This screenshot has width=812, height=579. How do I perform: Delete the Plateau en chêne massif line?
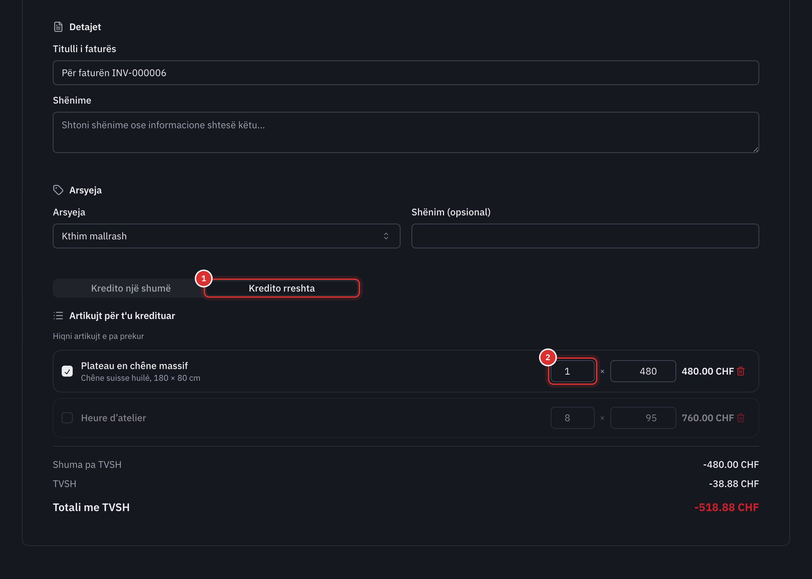click(x=741, y=371)
